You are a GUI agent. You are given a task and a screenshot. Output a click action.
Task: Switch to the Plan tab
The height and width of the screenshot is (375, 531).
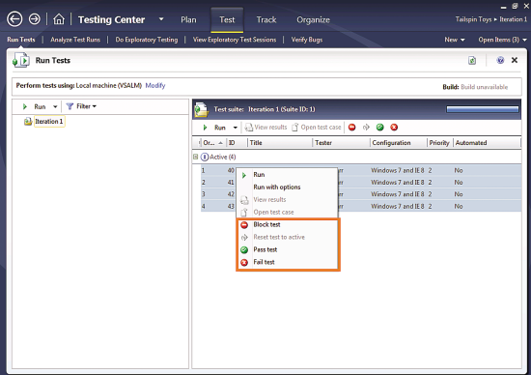[x=188, y=19]
